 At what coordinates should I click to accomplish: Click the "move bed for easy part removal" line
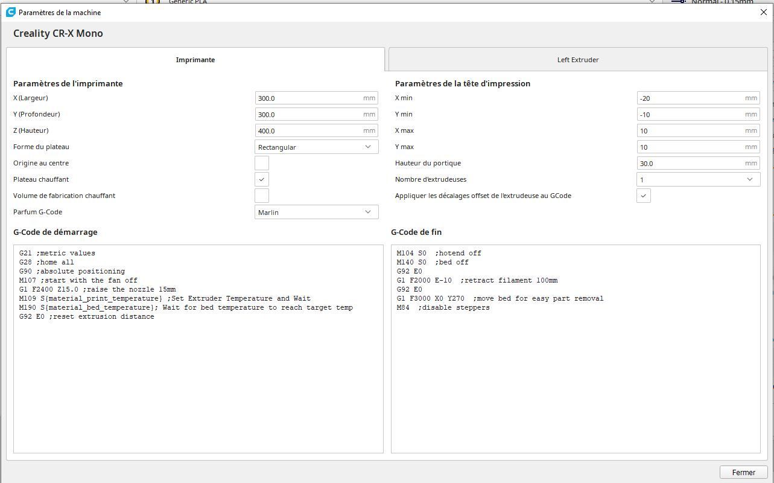tap(500, 298)
